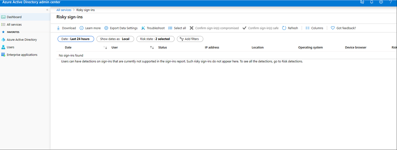Open the Date: Last 24 hours filter
Image resolution: width=397 pixels, height=150 pixels.
(x=76, y=39)
